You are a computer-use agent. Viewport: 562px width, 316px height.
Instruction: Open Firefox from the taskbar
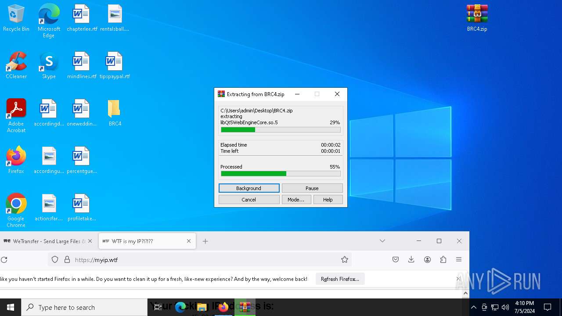[223, 307]
